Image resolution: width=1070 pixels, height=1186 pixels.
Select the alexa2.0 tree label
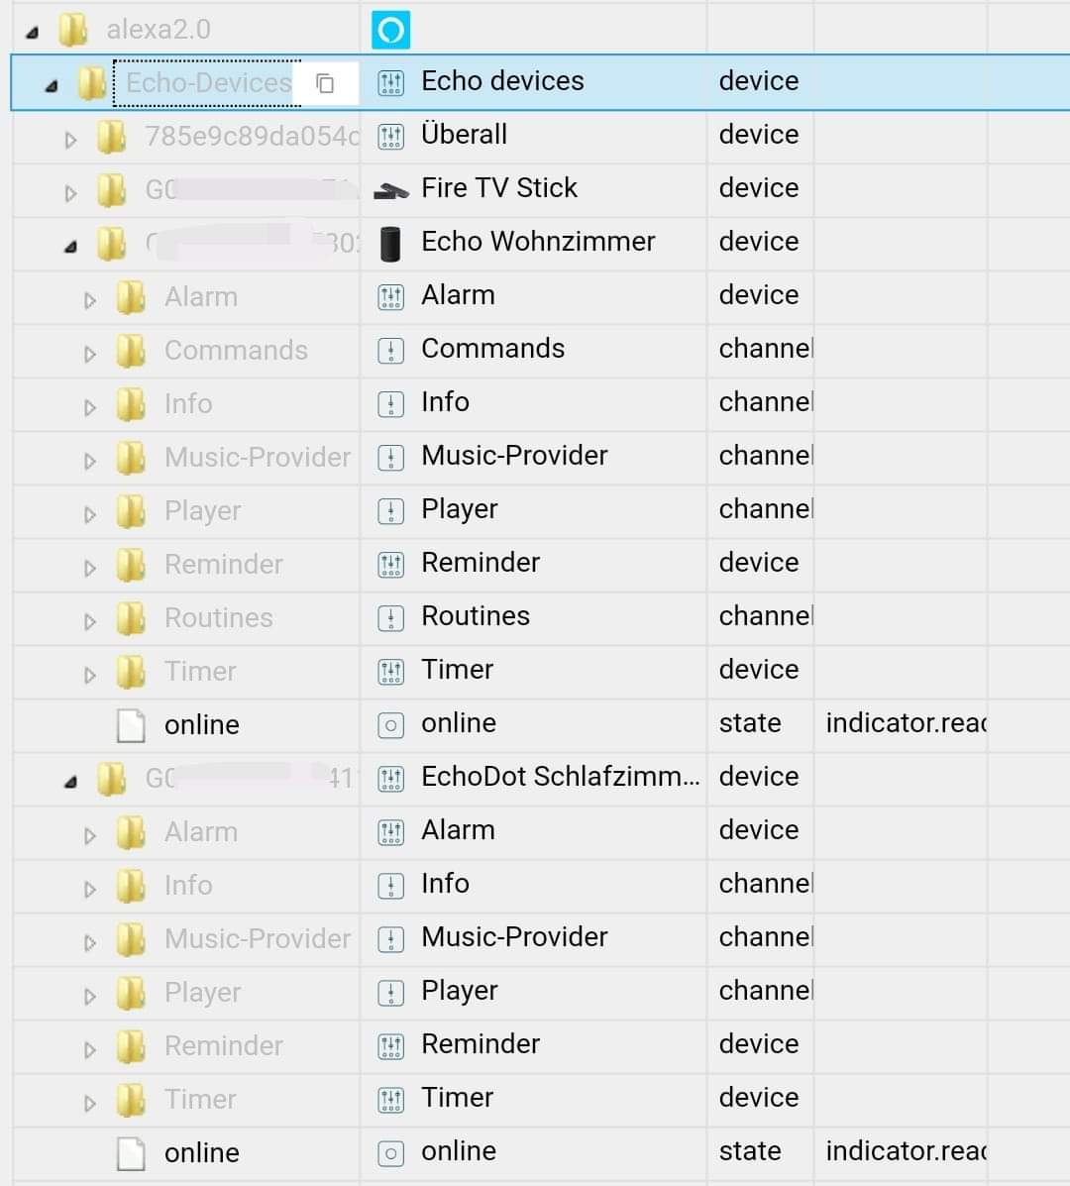click(159, 30)
